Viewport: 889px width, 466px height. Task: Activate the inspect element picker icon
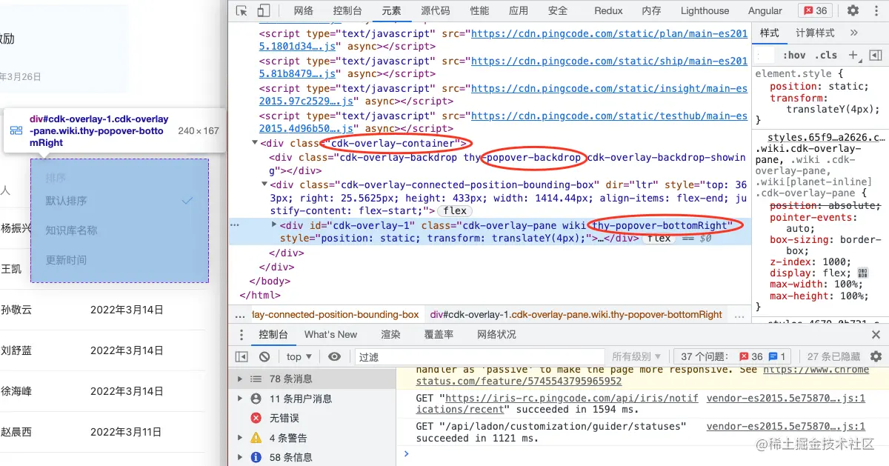coord(242,10)
